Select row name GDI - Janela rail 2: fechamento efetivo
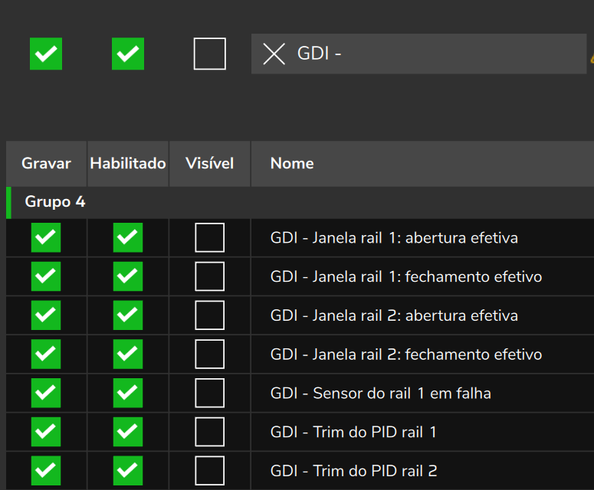Viewport: 594px width, 490px height. click(x=406, y=354)
